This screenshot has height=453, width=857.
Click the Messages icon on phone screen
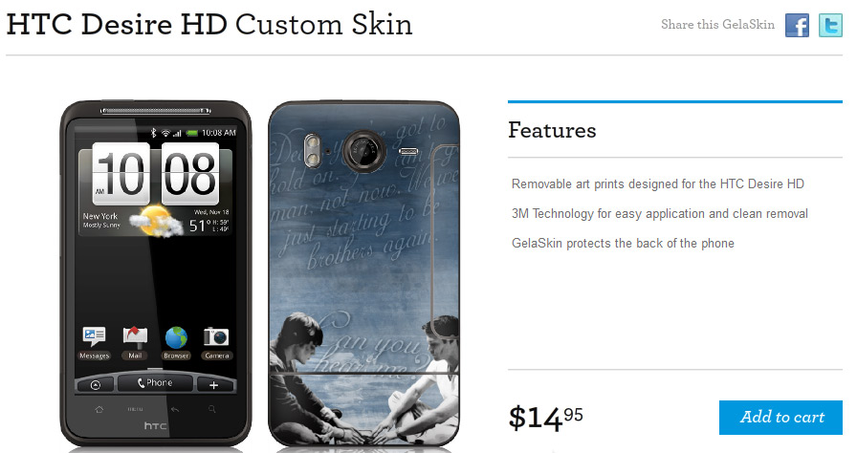(x=95, y=343)
